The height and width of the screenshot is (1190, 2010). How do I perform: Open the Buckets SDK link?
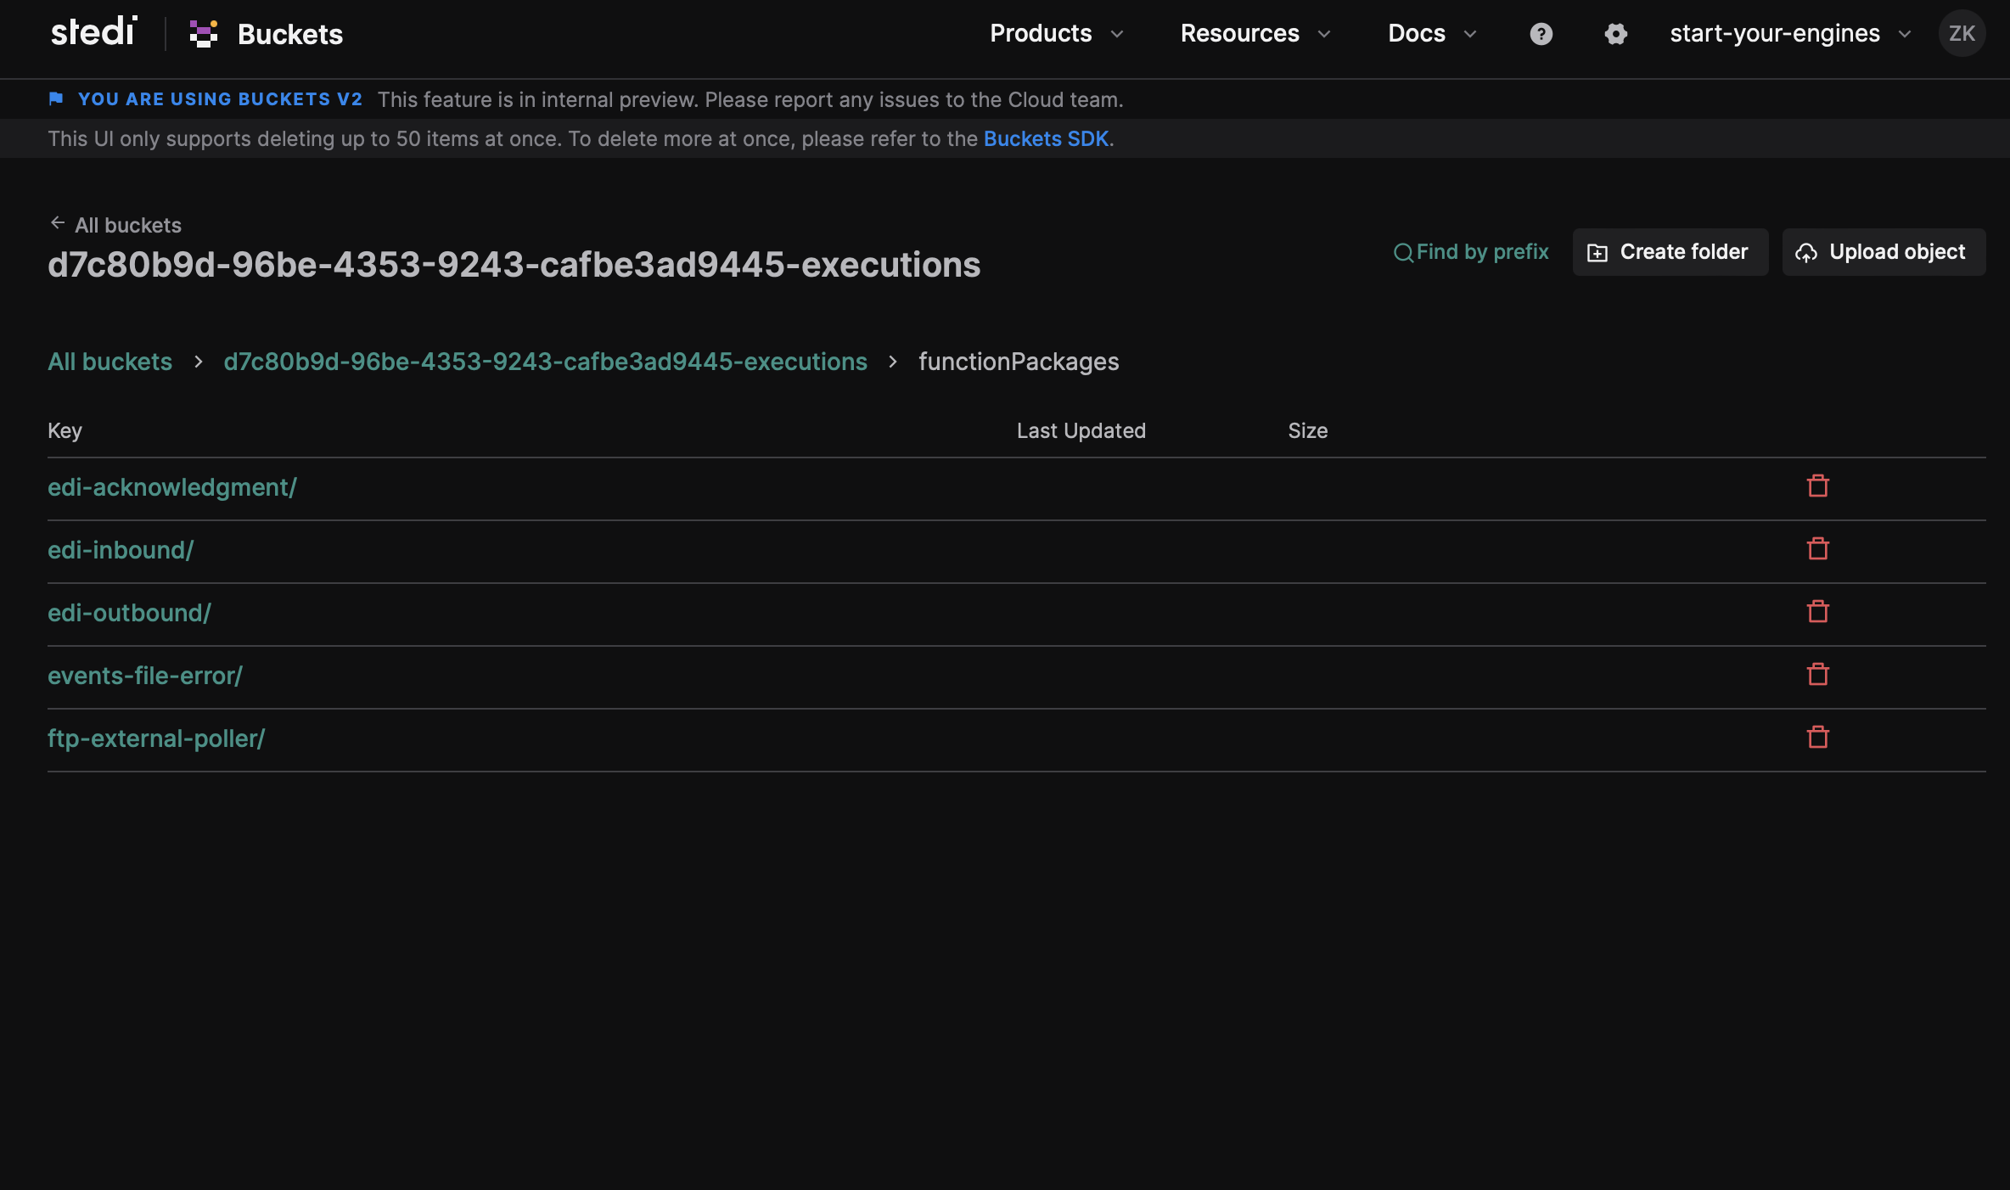coord(1046,138)
